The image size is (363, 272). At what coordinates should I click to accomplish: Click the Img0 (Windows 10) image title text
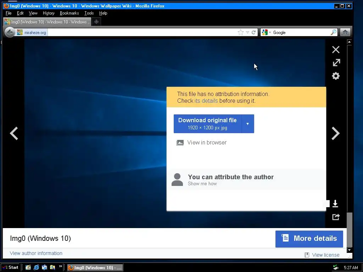tap(40, 238)
